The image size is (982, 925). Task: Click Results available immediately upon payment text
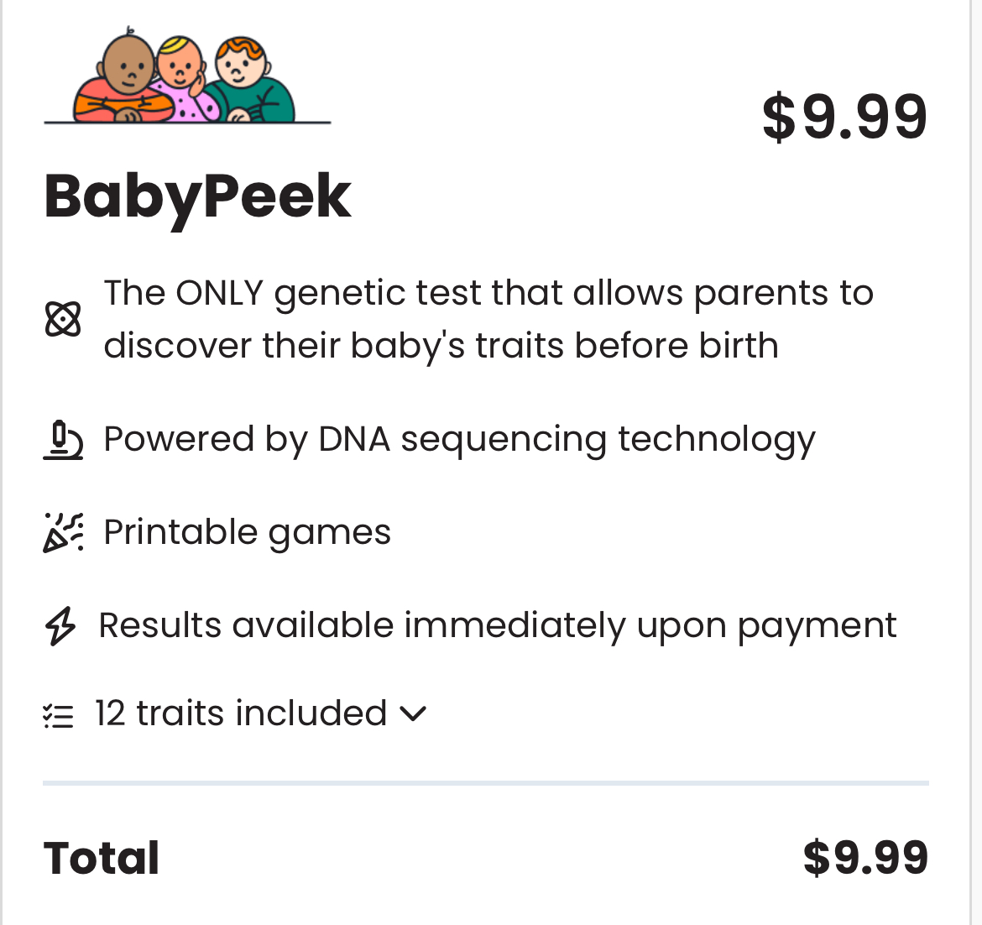pyautogui.click(x=498, y=625)
